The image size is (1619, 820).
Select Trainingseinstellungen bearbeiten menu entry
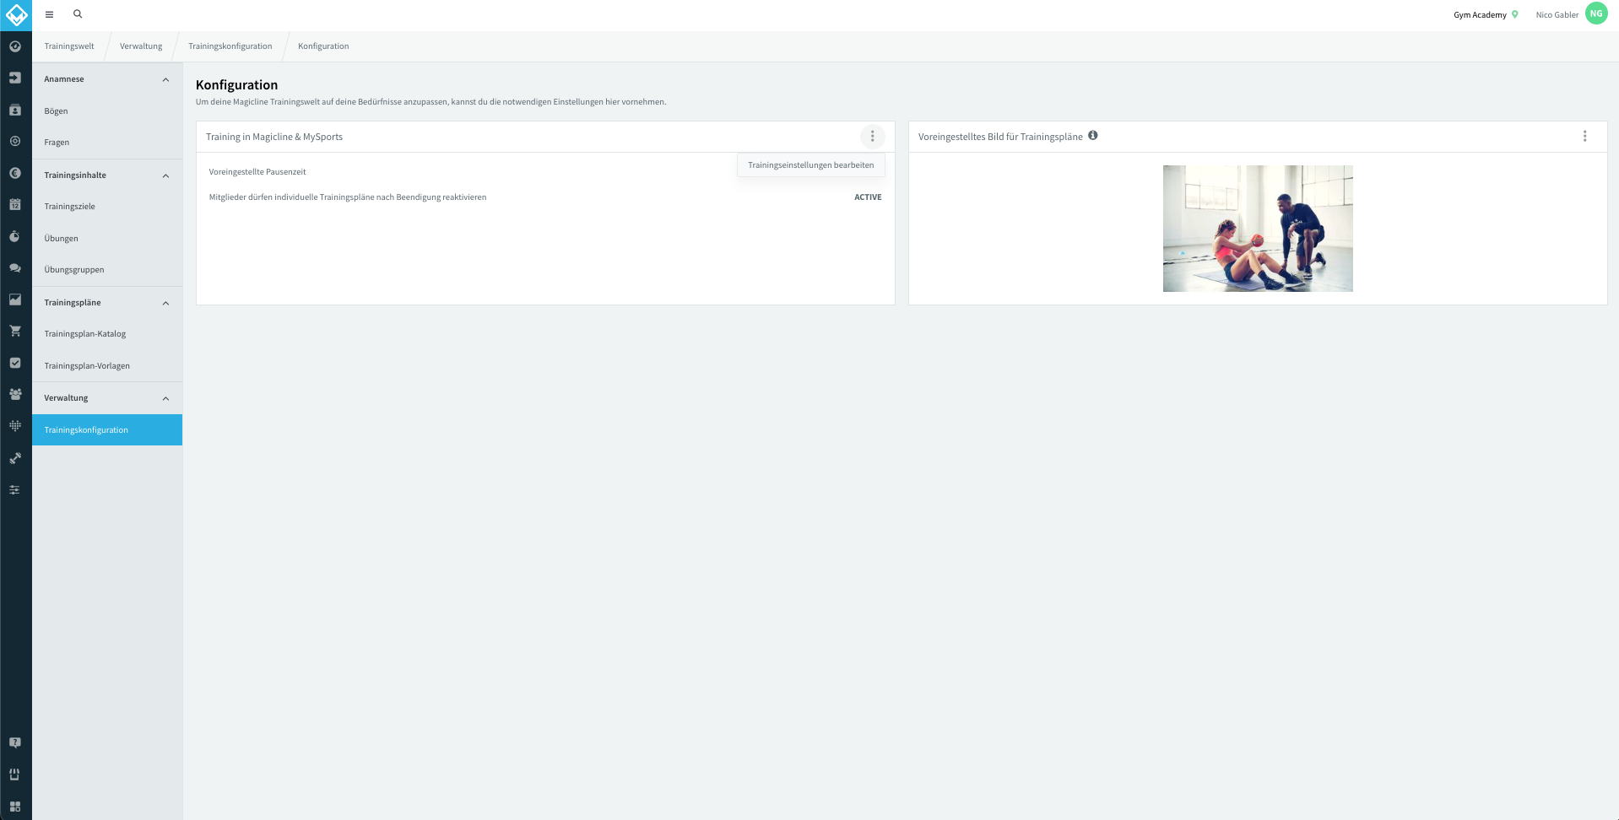(x=811, y=165)
